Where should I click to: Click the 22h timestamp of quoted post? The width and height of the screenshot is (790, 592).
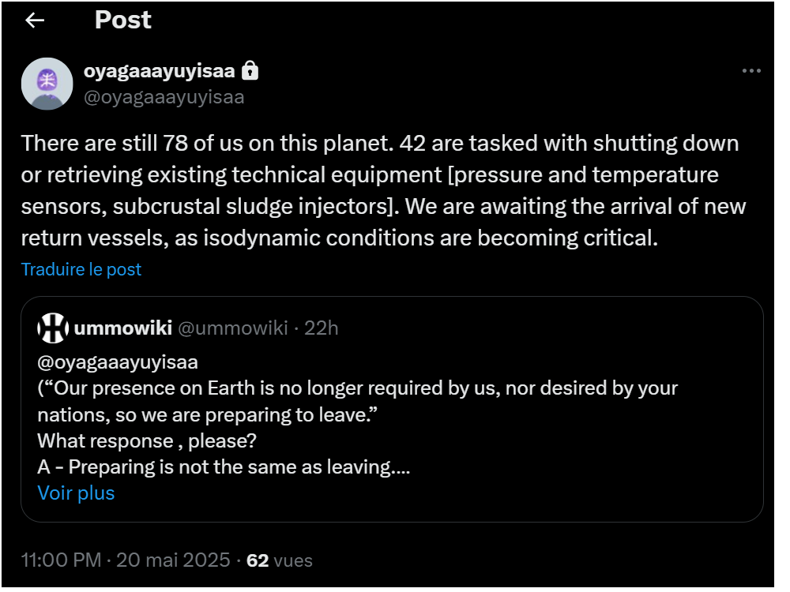click(x=322, y=328)
